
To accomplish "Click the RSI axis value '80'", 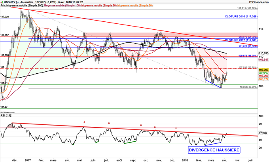I will [x=260, y=124].
